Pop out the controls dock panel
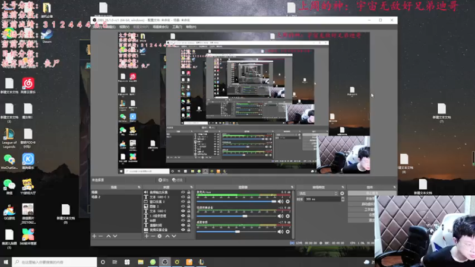Screen dimensions: 475x267 coord(394,187)
